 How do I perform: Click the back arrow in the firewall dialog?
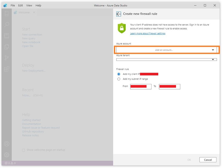(x=118, y=14)
